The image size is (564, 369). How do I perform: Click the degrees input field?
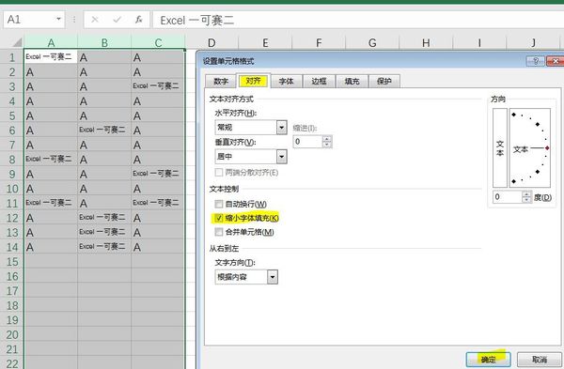508,197
